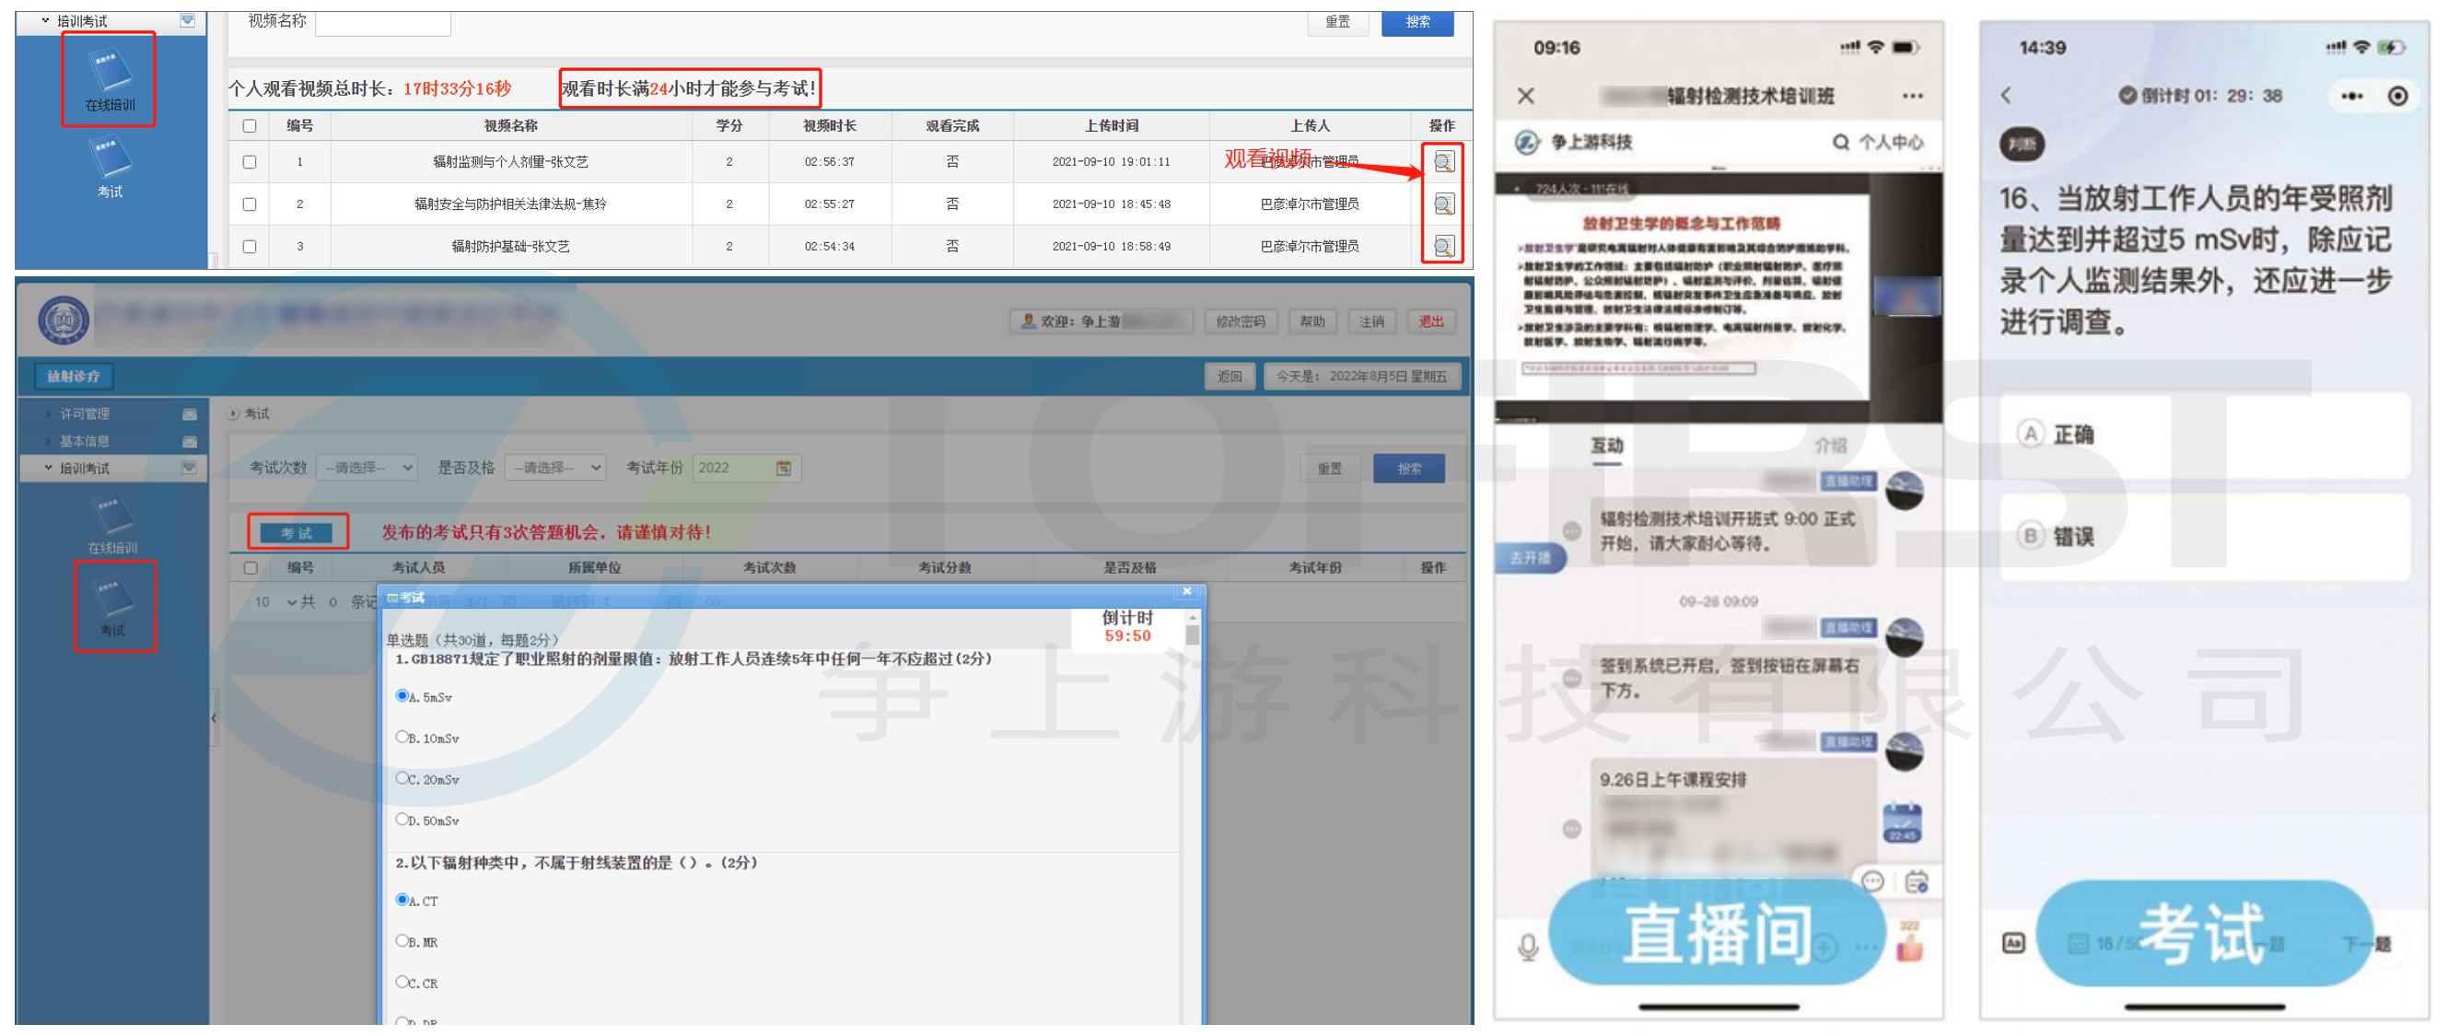
Task: Select answer C. CR for question 2
Action: click(402, 981)
